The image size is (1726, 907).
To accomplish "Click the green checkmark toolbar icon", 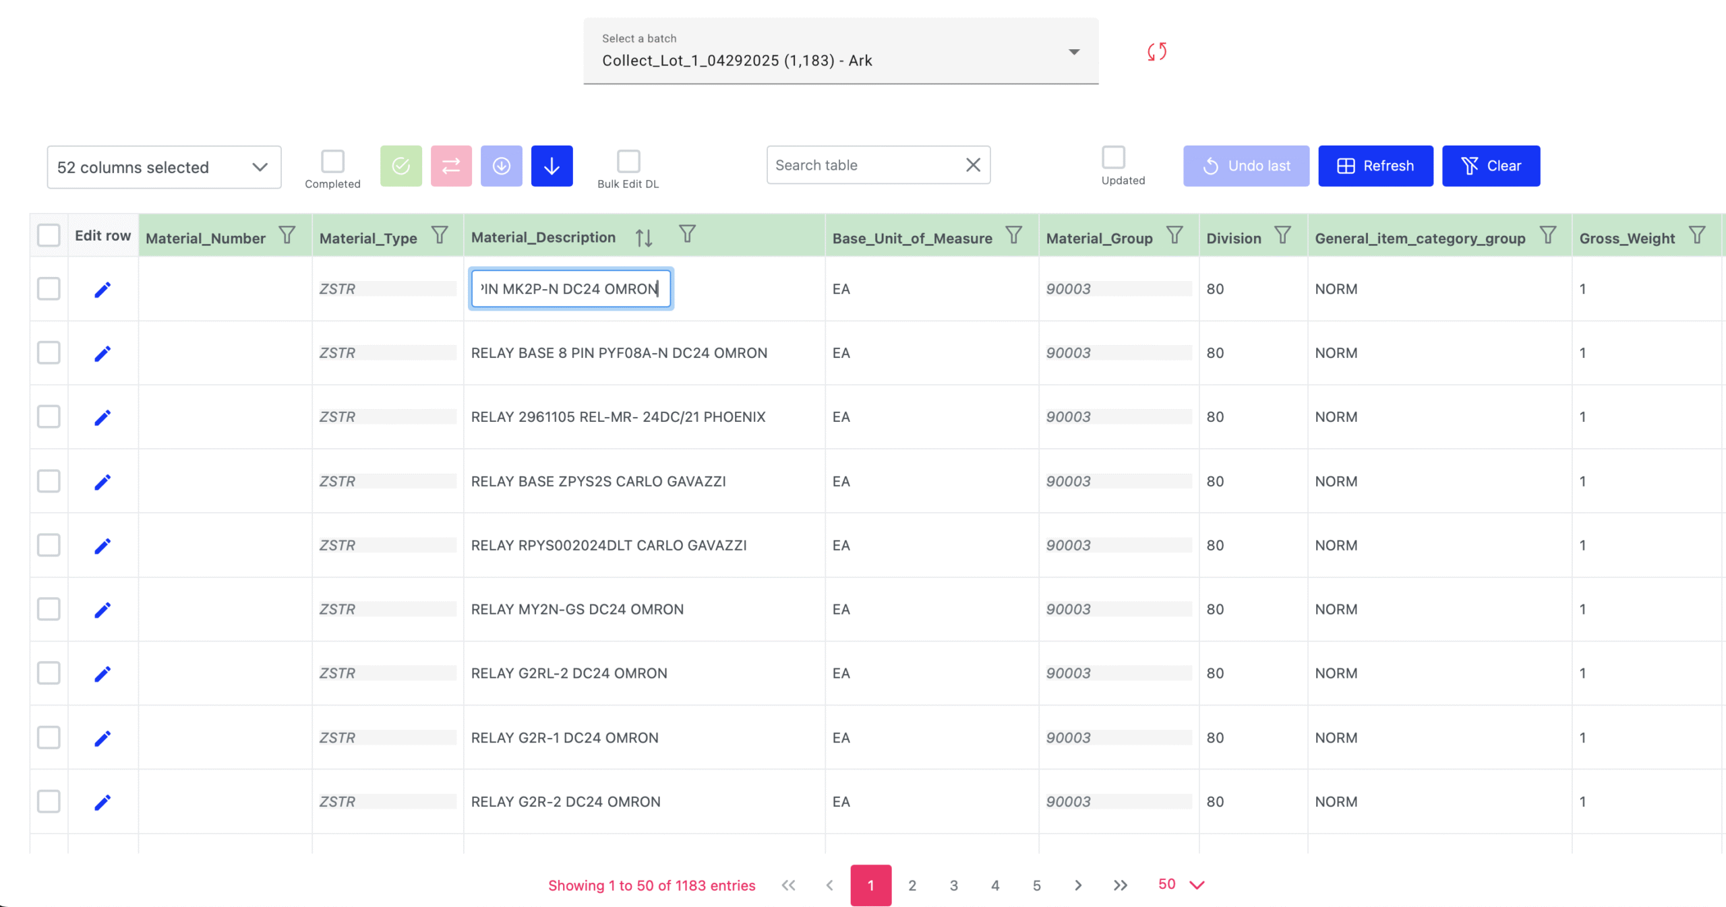I will coord(401,166).
